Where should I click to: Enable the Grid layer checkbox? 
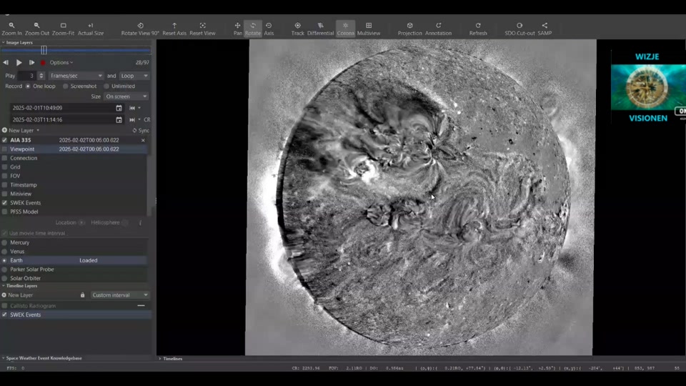tap(5, 167)
